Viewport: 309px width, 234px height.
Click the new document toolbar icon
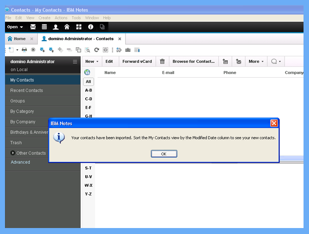pyautogui.click(x=11, y=50)
